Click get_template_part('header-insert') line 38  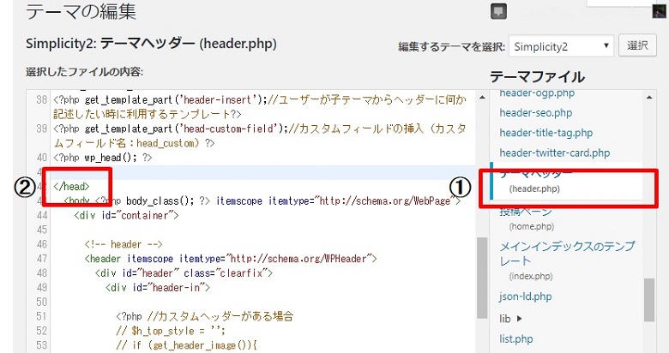(x=260, y=106)
